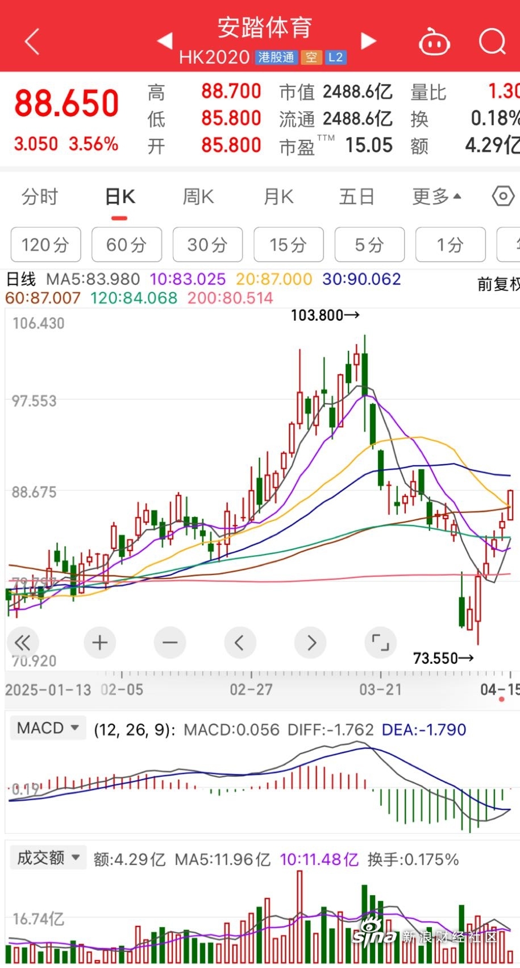Select the 五日 tab

[357, 197]
